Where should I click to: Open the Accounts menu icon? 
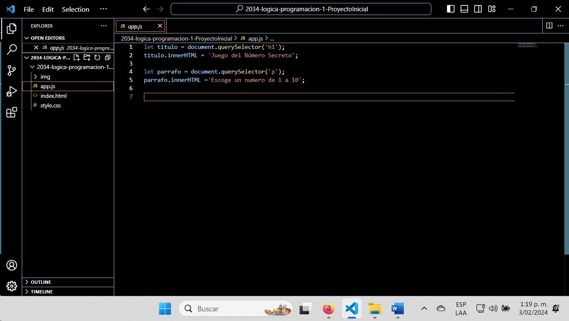pos(11,265)
